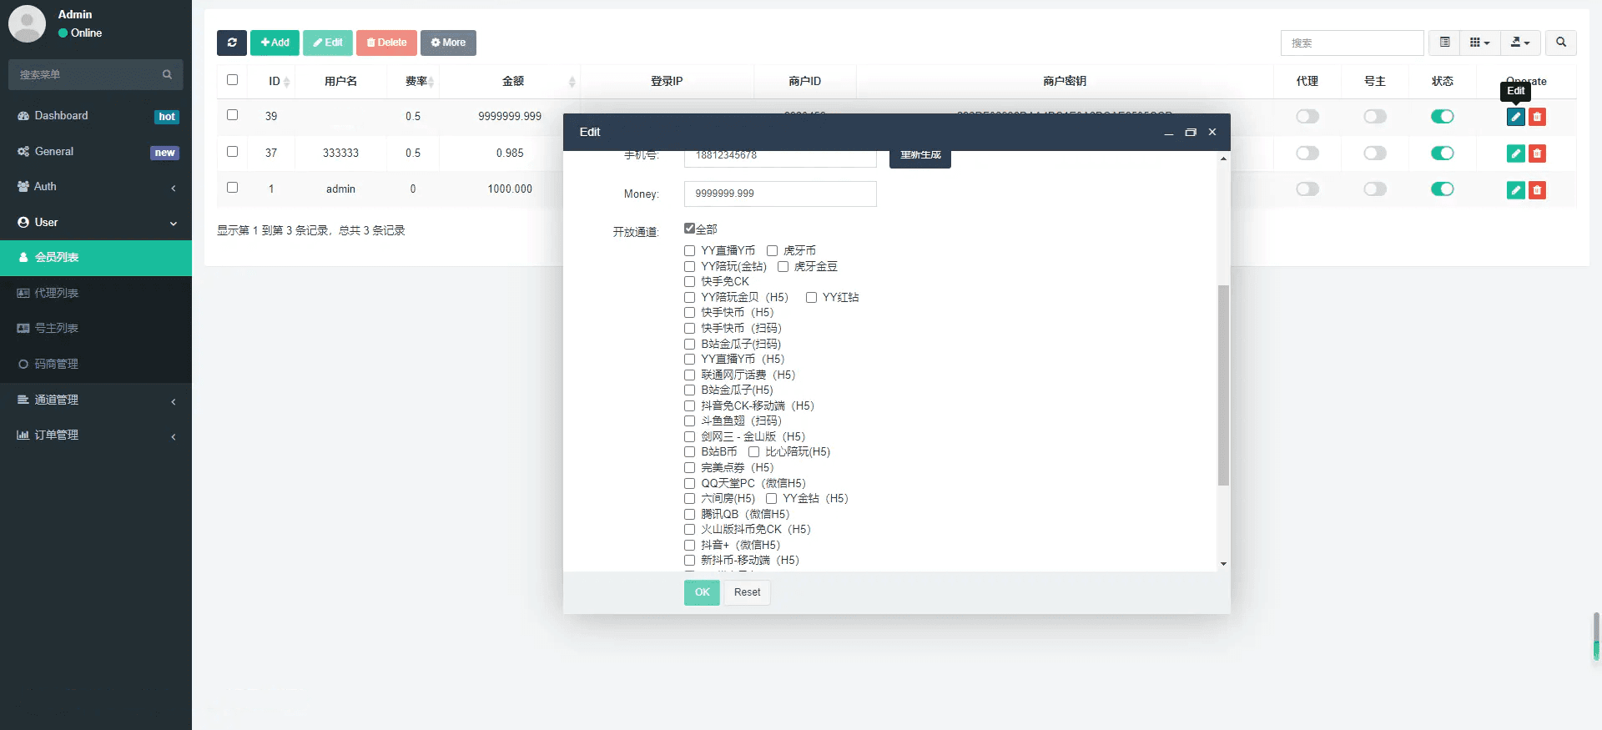1602x730 pixels.
Task: Click the OK button in Edit dialog
Action: 702,592
